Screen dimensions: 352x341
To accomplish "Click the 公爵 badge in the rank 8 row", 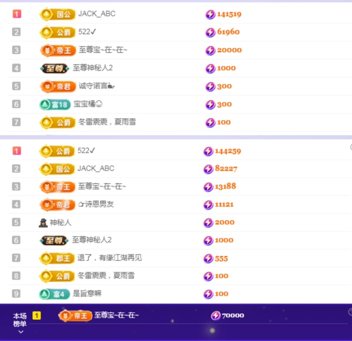I will point(57,276).
